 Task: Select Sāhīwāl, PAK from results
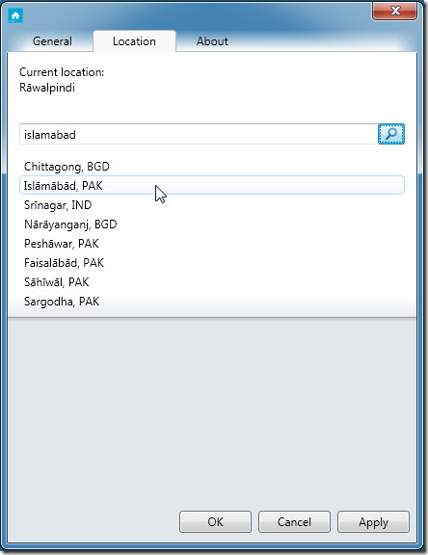[212, 282]
